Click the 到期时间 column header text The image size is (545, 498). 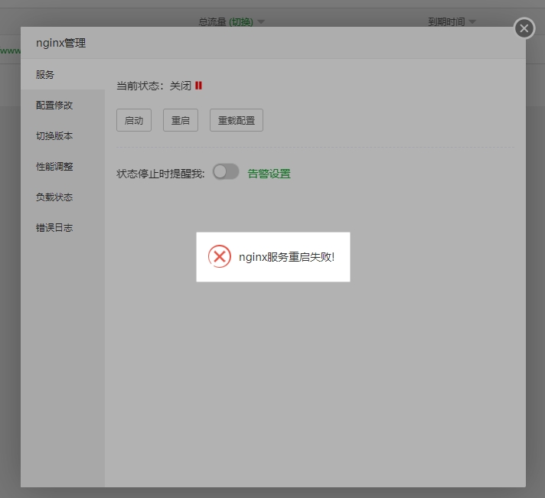coord(446,22)
